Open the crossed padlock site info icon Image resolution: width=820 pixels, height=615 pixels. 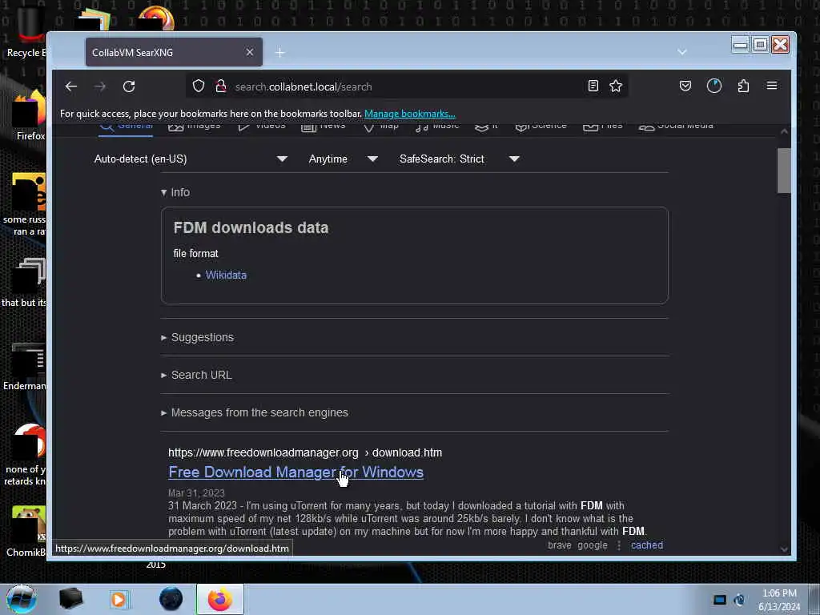221,86
